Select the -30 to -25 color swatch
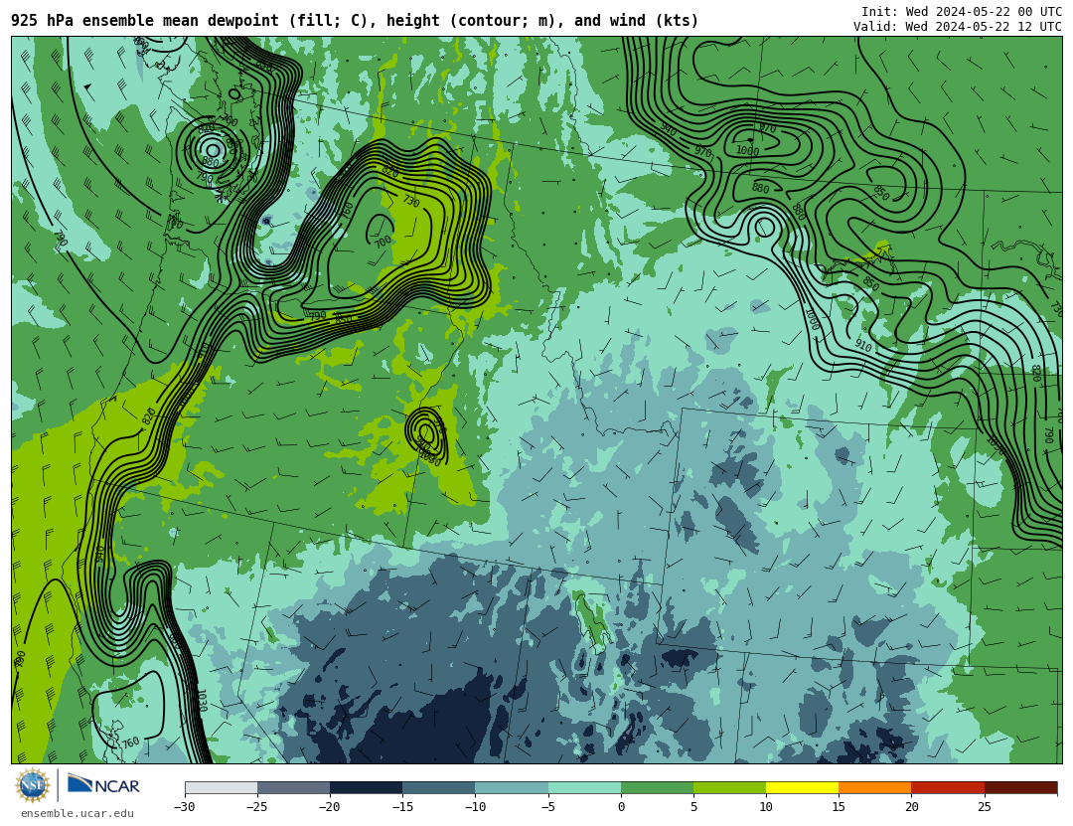 coord(221,787)
